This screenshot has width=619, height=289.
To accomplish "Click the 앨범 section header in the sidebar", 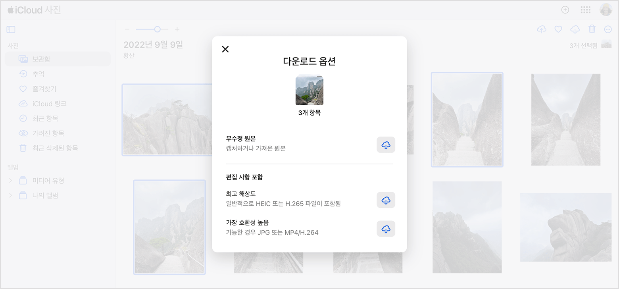I will coord(13,167).
